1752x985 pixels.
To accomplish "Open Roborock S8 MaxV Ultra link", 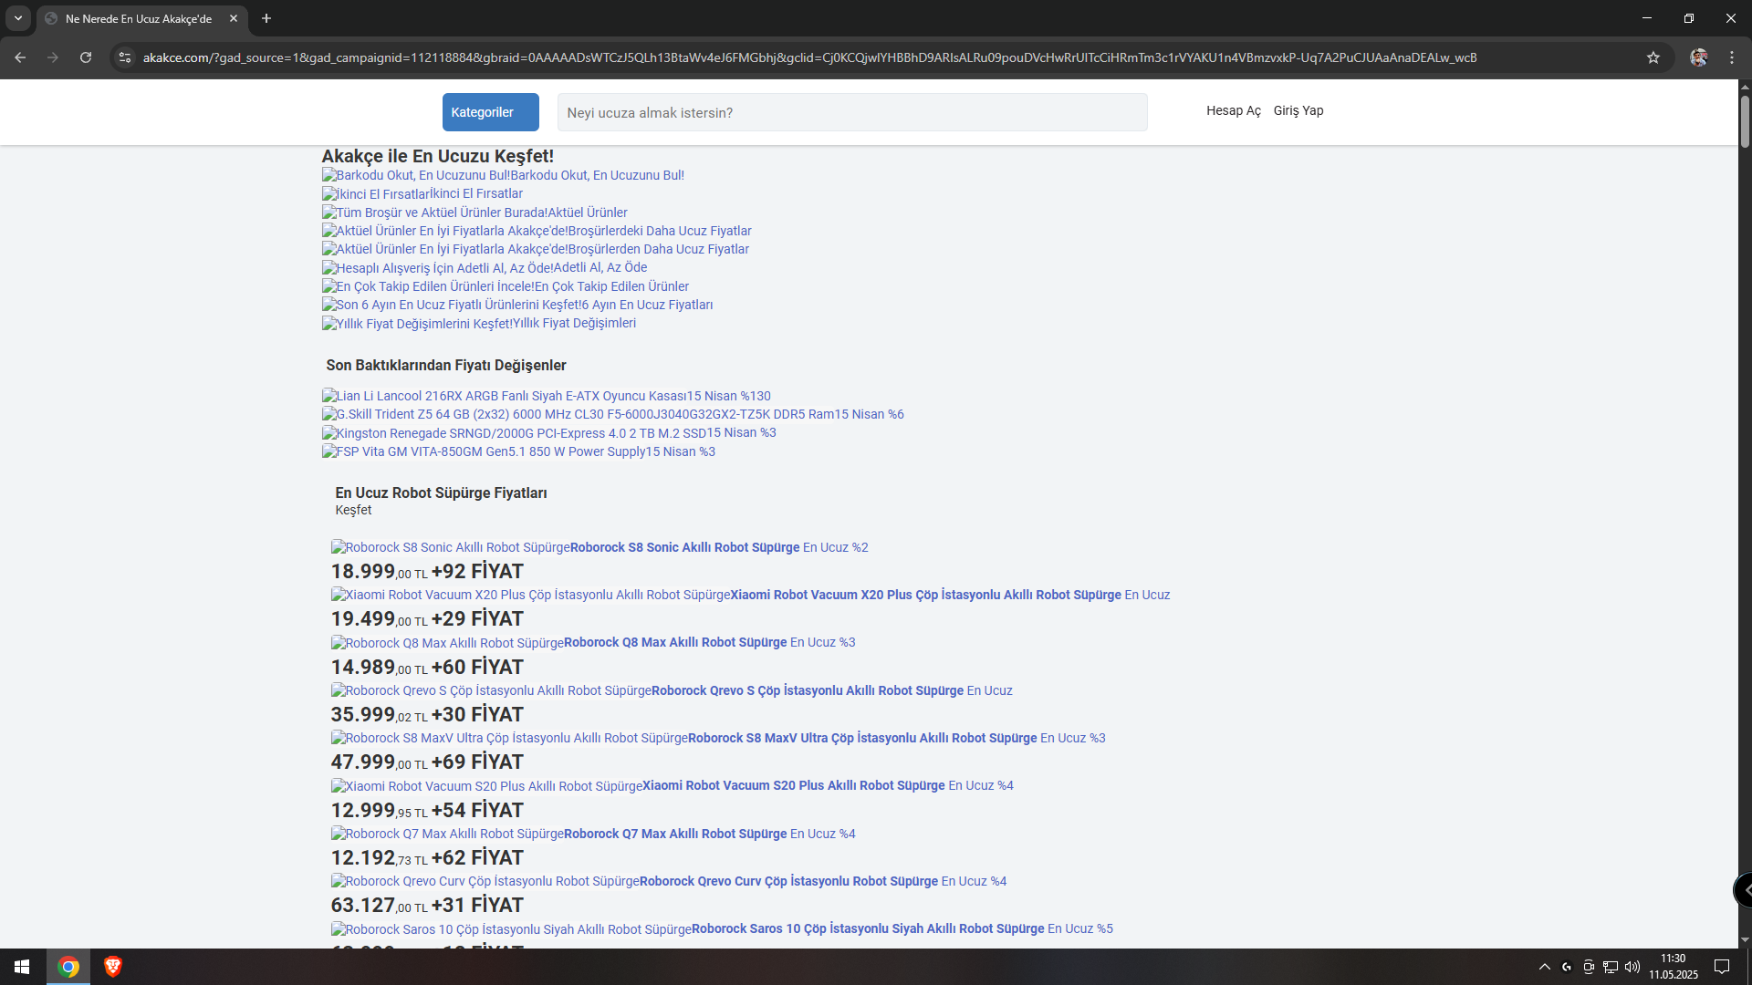I will coord(718,738).
